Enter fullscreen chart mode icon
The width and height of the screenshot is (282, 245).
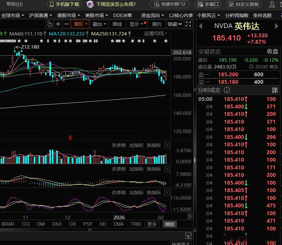[188, 24]
